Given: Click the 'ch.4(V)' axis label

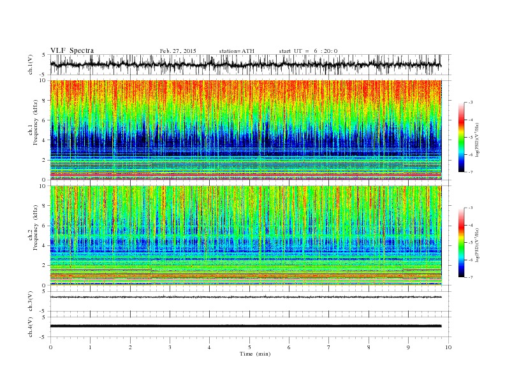Looking at the screenshot, I should tap(31, 327).
